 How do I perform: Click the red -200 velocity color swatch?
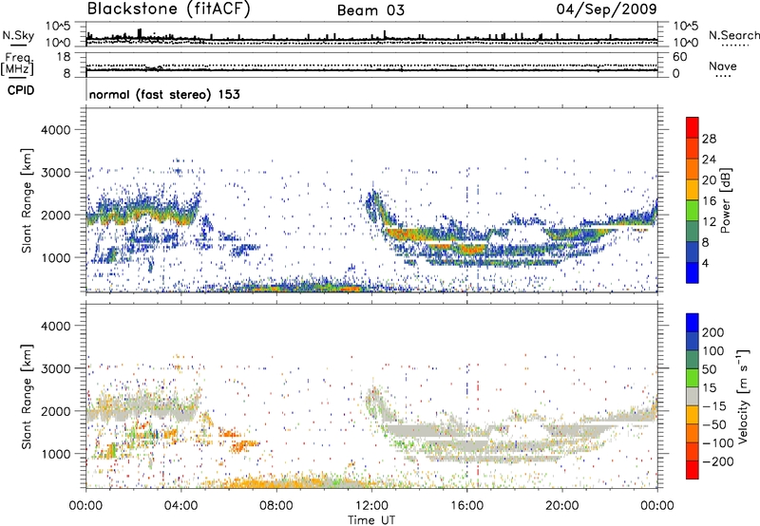pos(693,470)
